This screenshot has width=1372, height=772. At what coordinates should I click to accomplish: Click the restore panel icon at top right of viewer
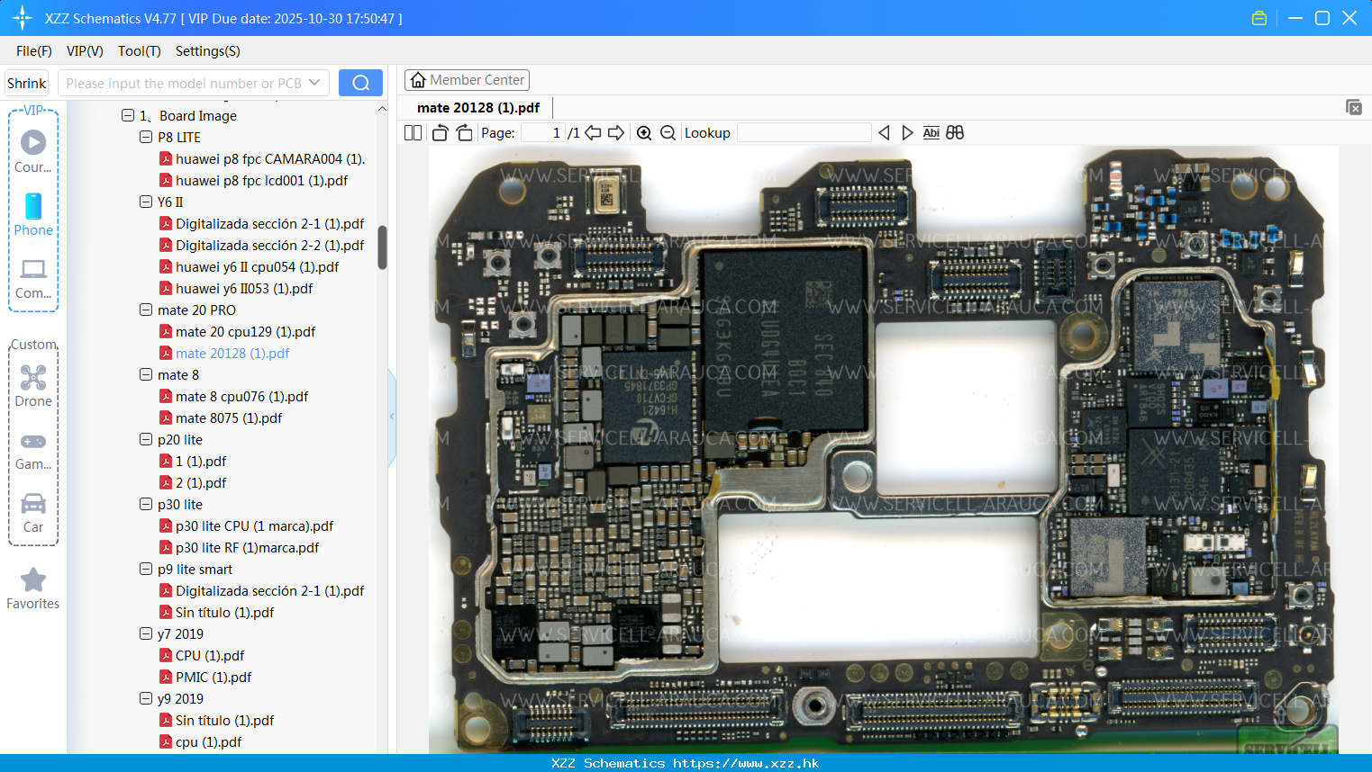pos(1354,107)
